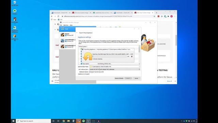Click the import progress bar
218x123 pixels.
pos(110,56)
